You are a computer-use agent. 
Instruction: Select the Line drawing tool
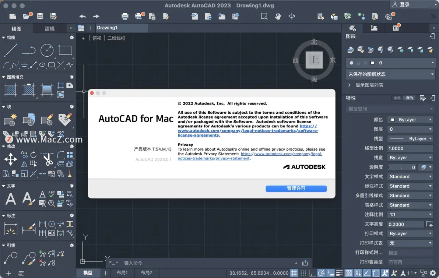click(11, 50)
